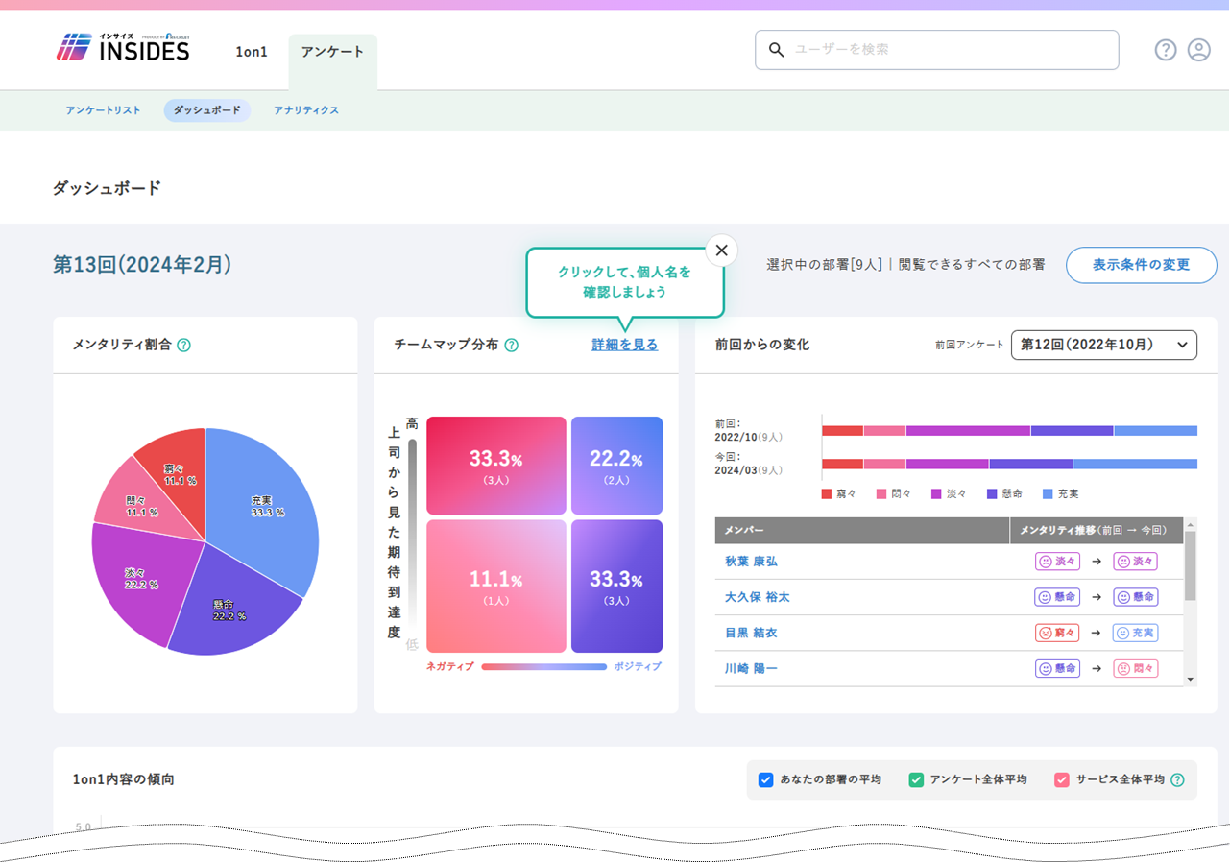The width and height of the screenshot is (1230, 862).
Task: Click the メンバー column header
Action: click(x=862, y=530)
